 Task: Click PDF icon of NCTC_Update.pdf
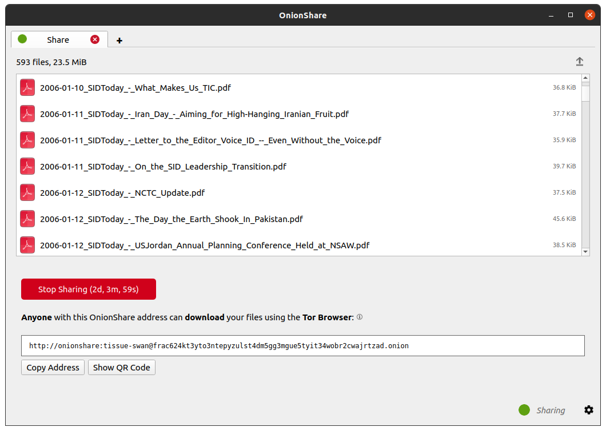(27, 192)
